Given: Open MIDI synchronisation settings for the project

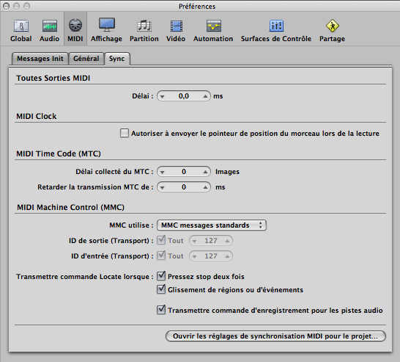Looking at the screenshot, I should point(275,336).
